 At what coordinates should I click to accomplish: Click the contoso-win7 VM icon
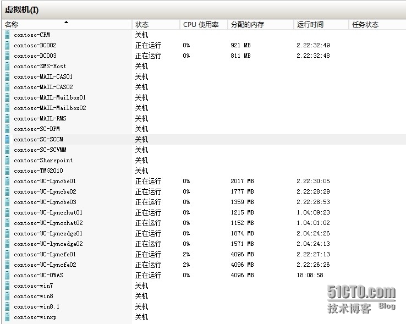pos(7,285)
